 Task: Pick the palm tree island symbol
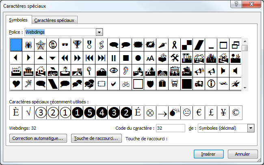point(65,71)
